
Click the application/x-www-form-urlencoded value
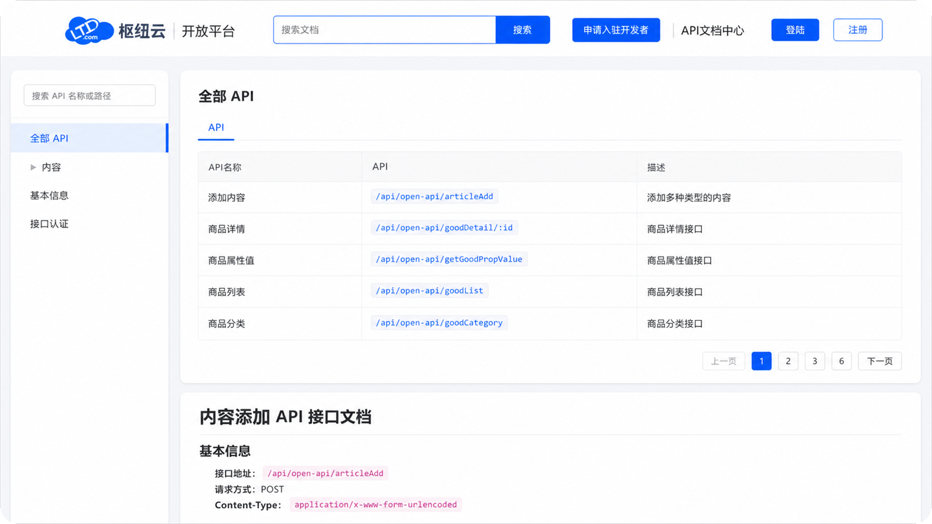(x=376, y=505)
